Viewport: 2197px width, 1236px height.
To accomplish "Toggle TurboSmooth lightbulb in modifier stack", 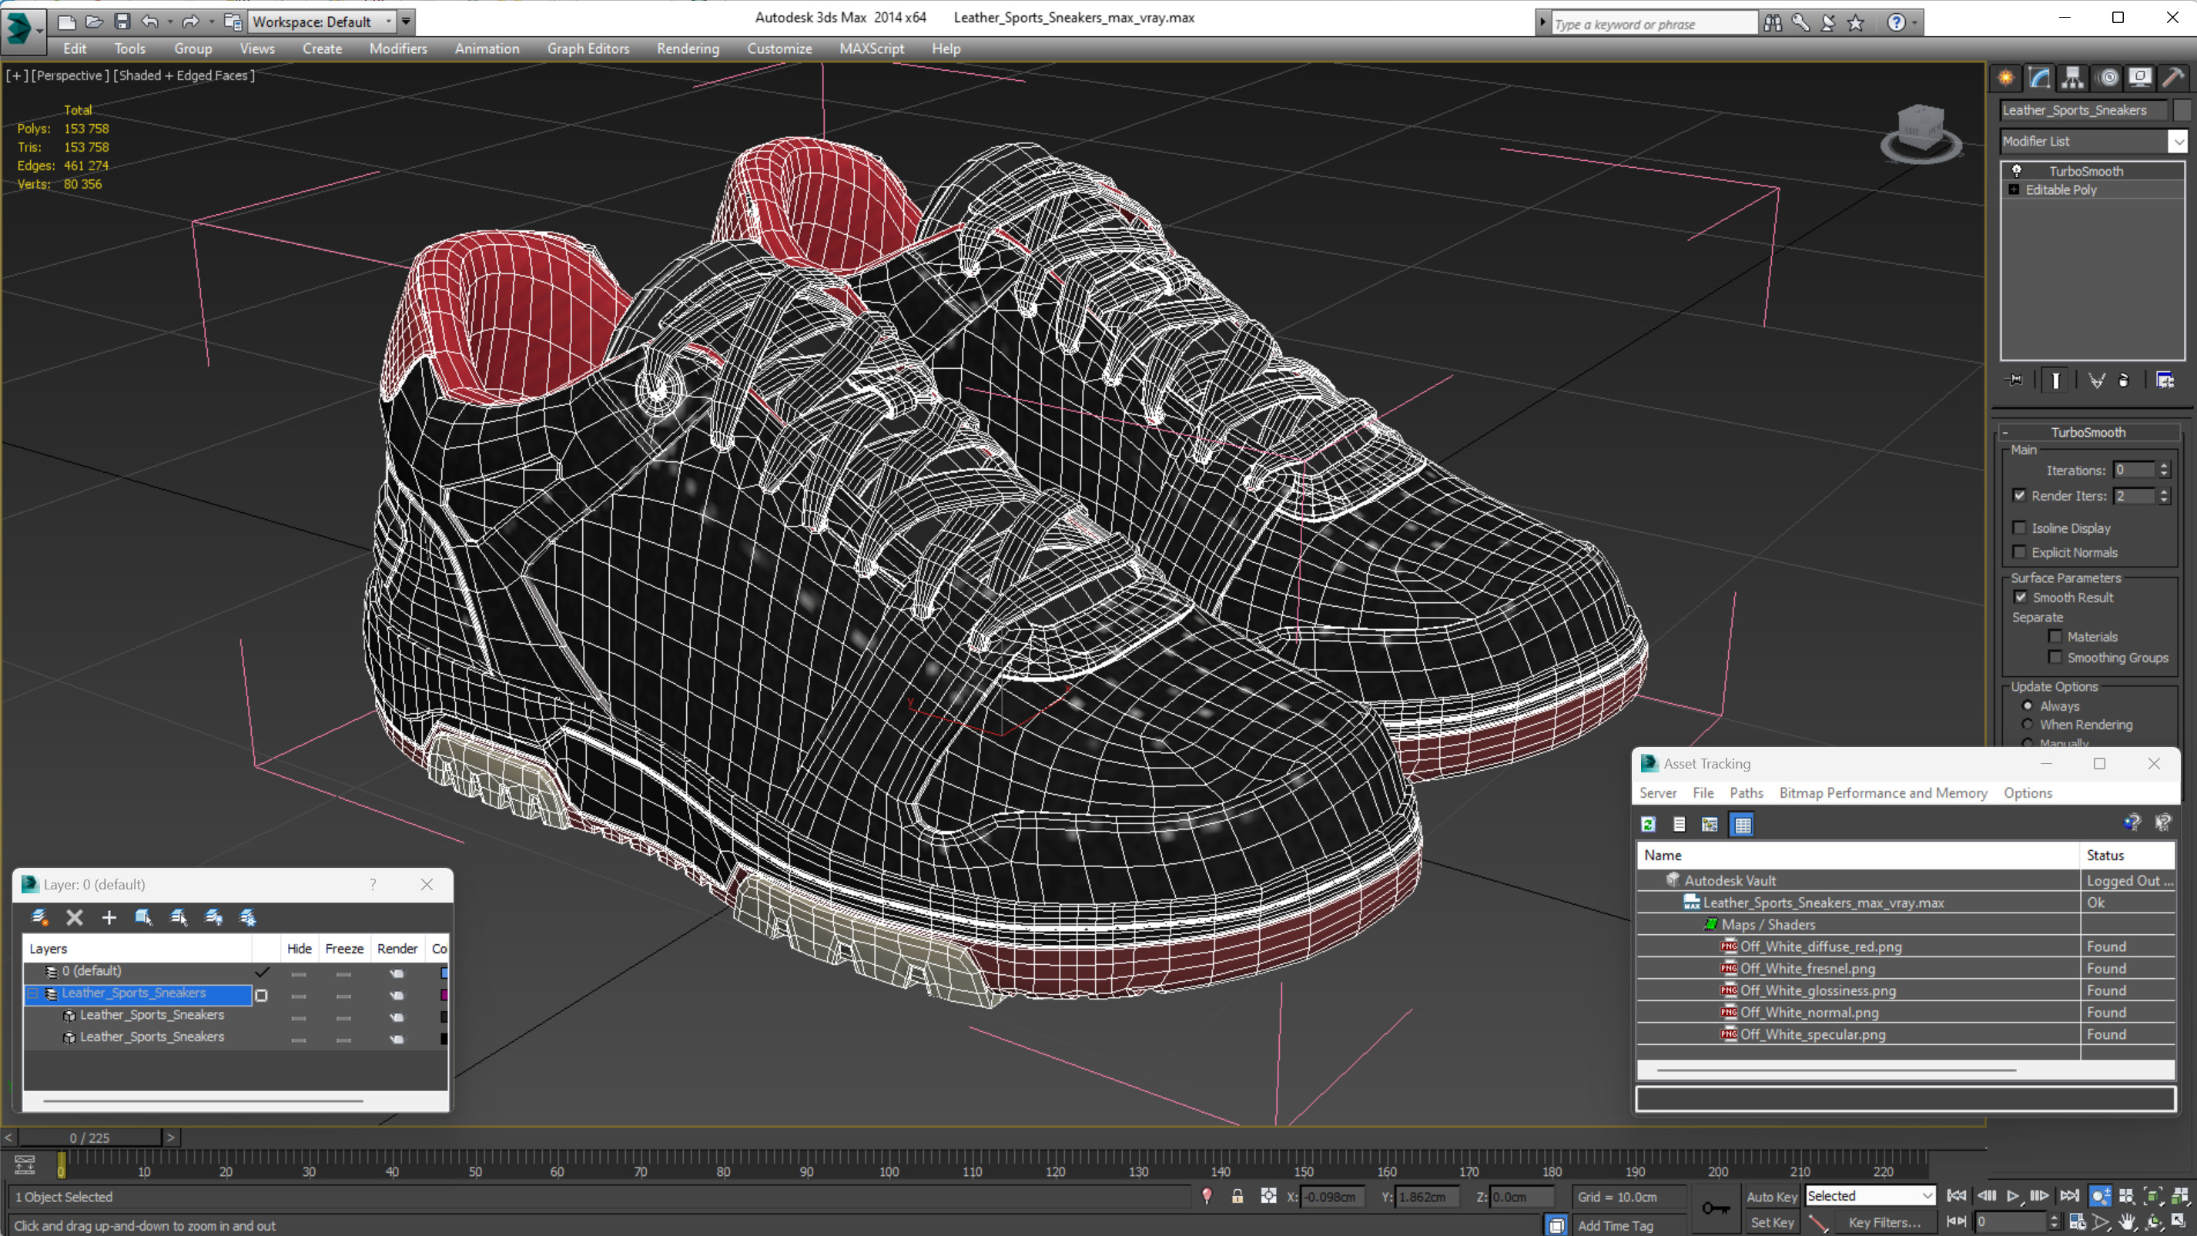I will tap(2017, 171).
